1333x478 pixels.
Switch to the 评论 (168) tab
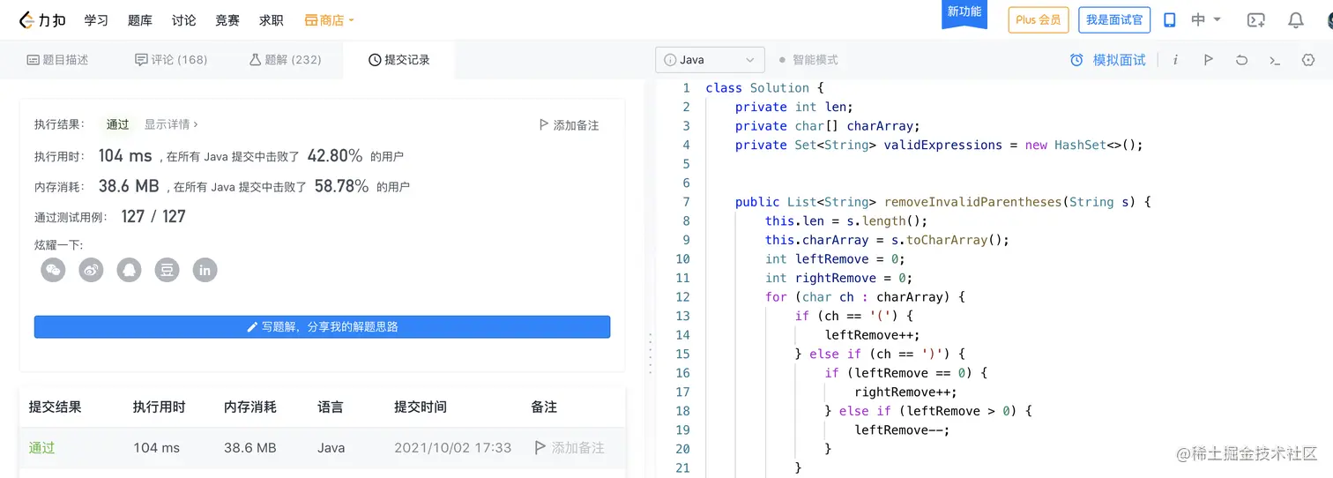[x=171, y=60]
